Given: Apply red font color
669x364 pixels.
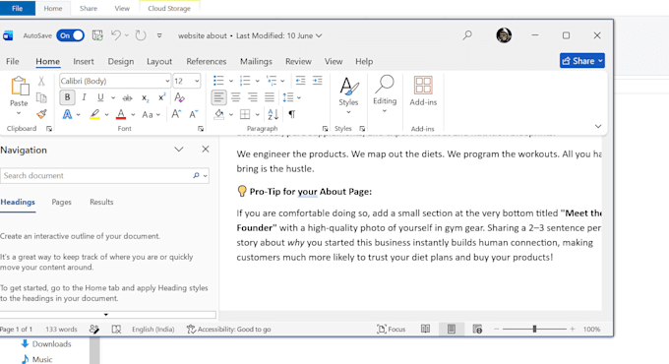Looking at the screenshot, I should (121, 114).
